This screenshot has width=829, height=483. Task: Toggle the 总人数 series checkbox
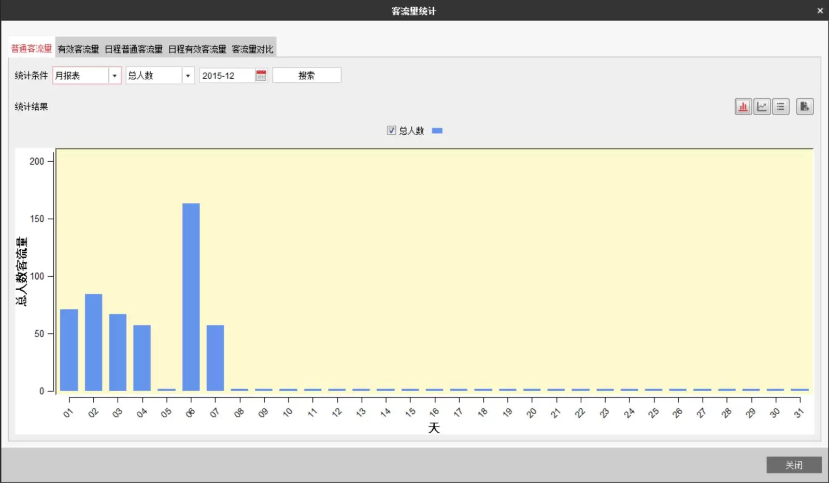click(x=391, y=131)
